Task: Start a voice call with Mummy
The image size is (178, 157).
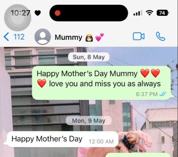Action: pos(160,36)
